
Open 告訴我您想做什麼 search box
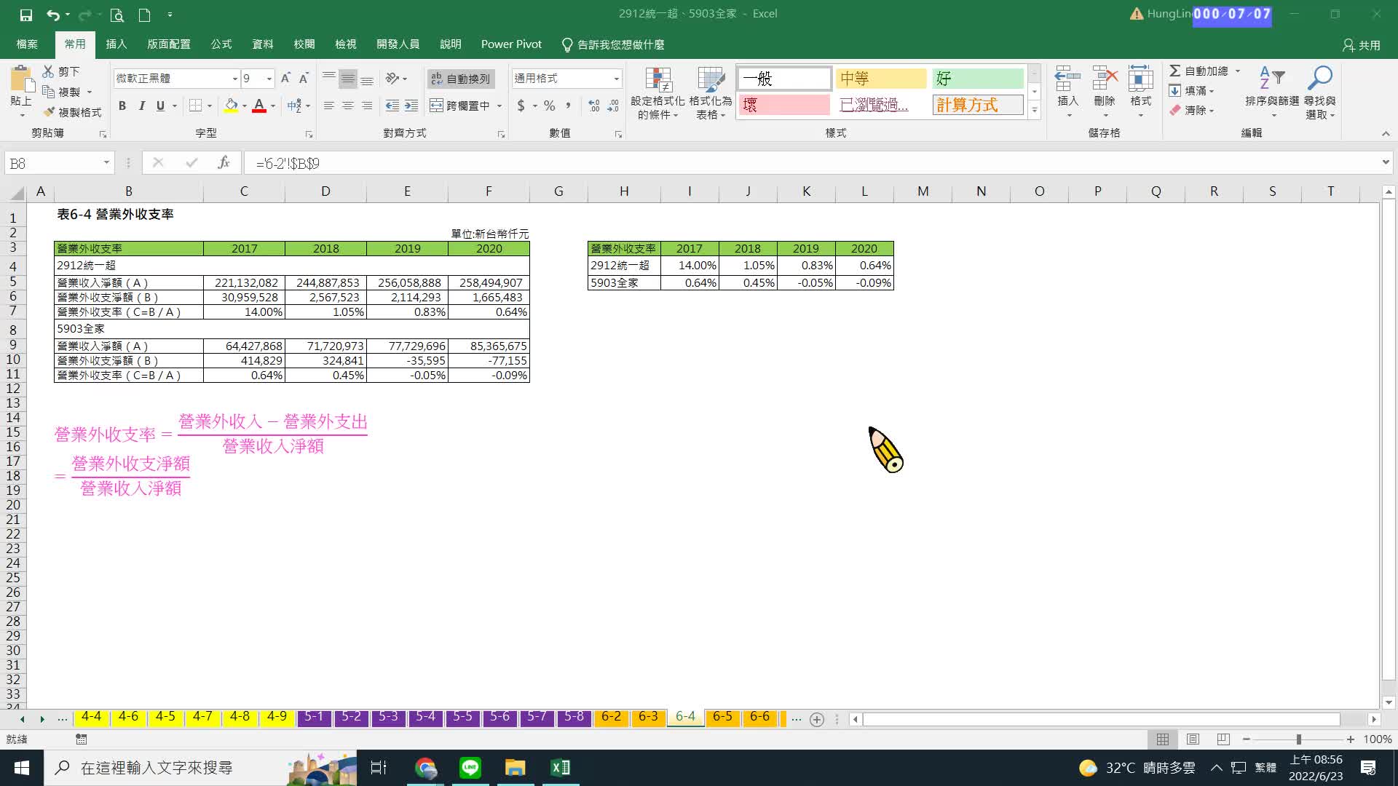(x=613, y=44)
